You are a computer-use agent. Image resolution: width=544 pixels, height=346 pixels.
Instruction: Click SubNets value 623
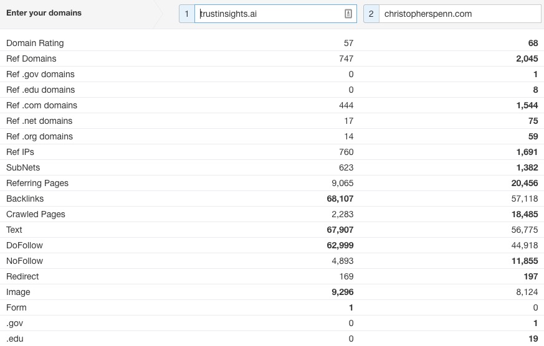[346, 167]
